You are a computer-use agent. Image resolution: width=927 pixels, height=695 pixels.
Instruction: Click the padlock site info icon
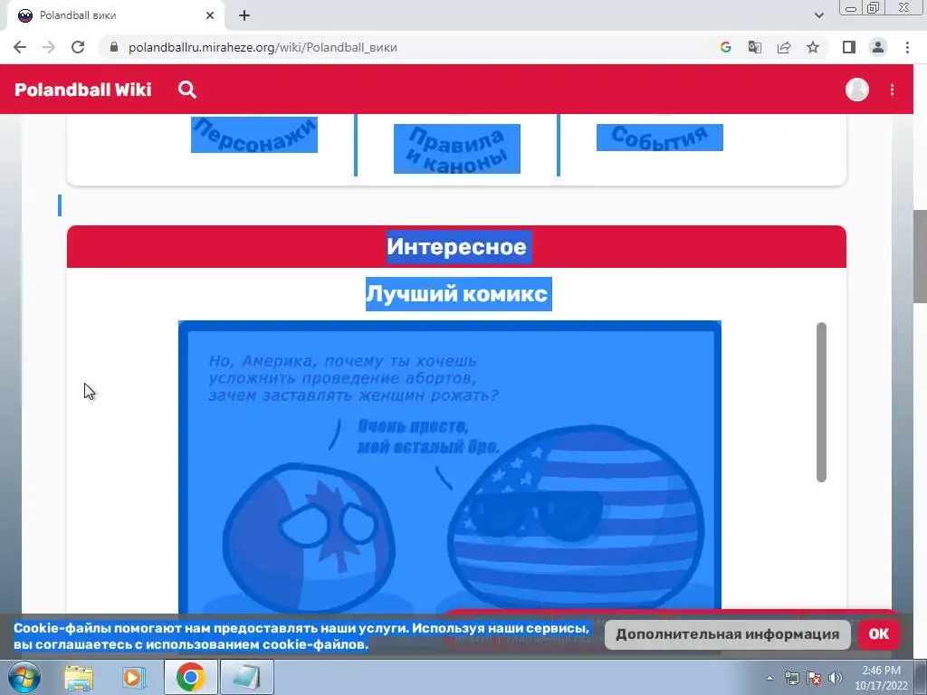point(114,47)
